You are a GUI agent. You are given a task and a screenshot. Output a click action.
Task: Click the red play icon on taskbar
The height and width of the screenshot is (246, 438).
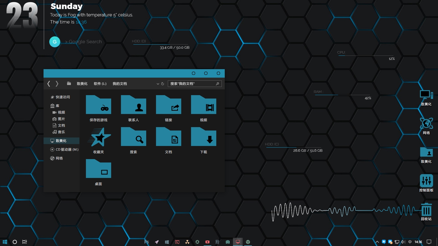click(208, 242)
